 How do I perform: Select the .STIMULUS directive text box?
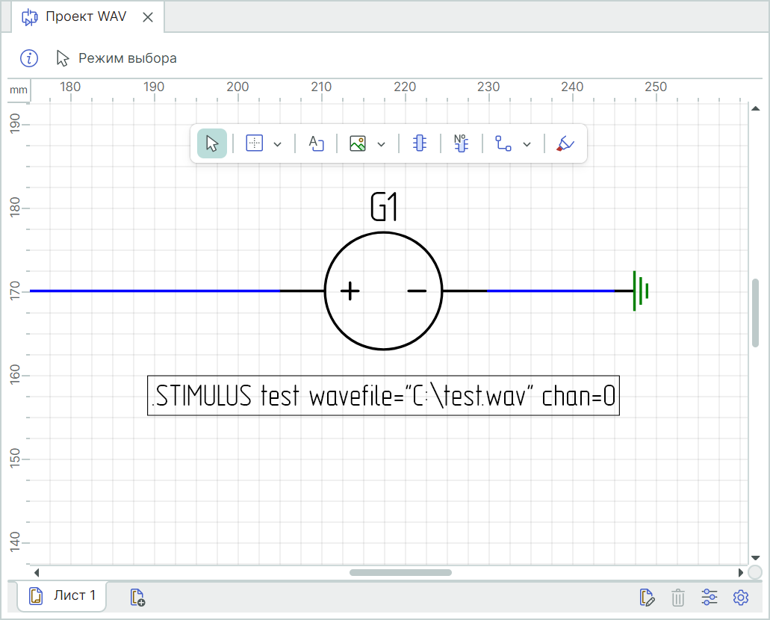point(383,396)
